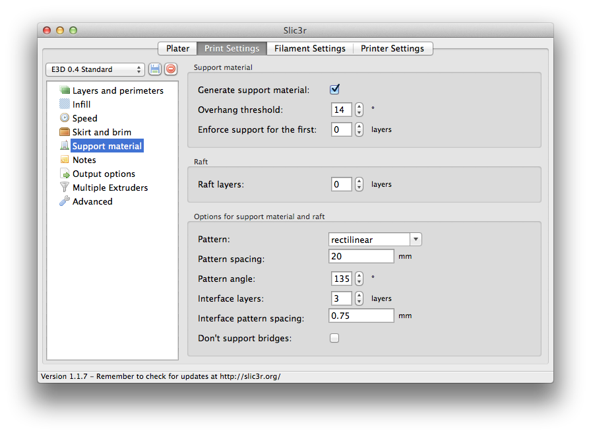The image size is (591, 435).
Task: Uncheck Generate support material checkbox
Action: pos(334,89)
